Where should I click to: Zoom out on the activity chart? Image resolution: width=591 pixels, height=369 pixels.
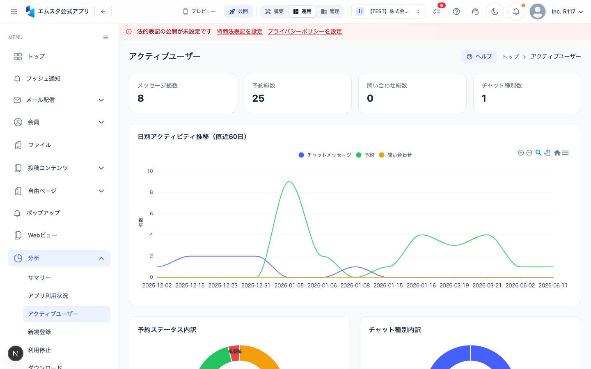(x=529, y=153)
